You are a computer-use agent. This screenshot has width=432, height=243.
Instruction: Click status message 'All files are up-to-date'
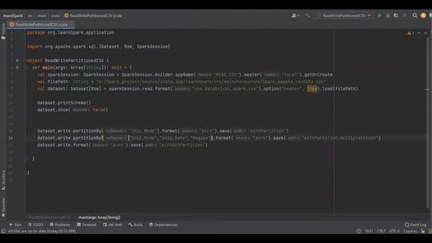[x=42, y=231]
